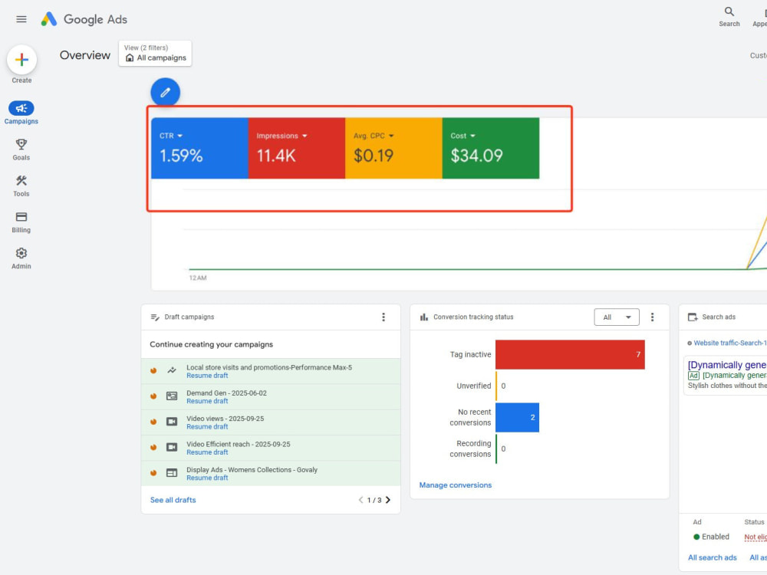
Task: Open Tools in the sidebar
Action: pos(21,186)
